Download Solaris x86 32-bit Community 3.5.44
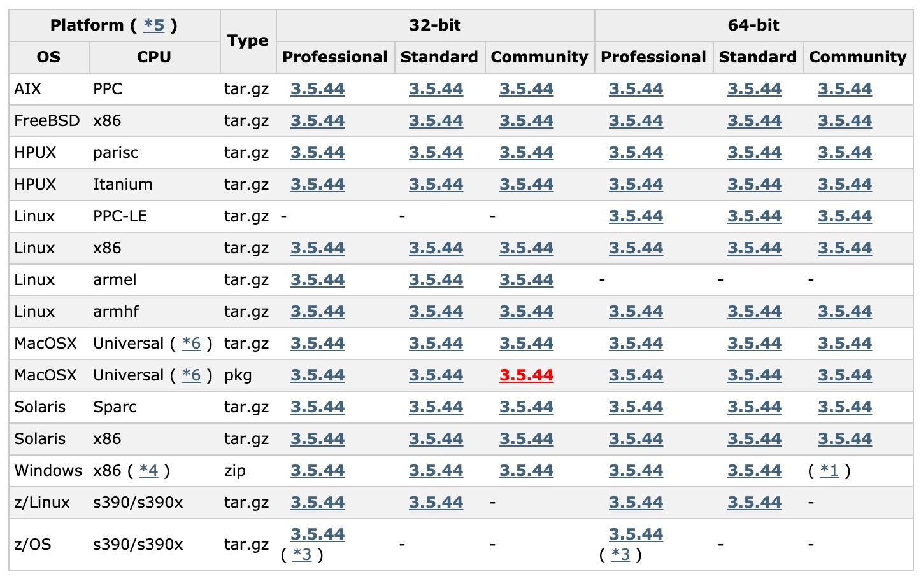Image resolution: width=921 pixels, height=579 pixels. pyautogui.click(x=526, y=439)
